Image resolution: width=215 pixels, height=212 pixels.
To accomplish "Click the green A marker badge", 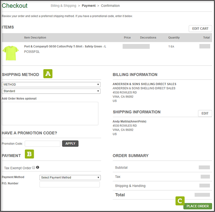I will click(x=48, y=74).
